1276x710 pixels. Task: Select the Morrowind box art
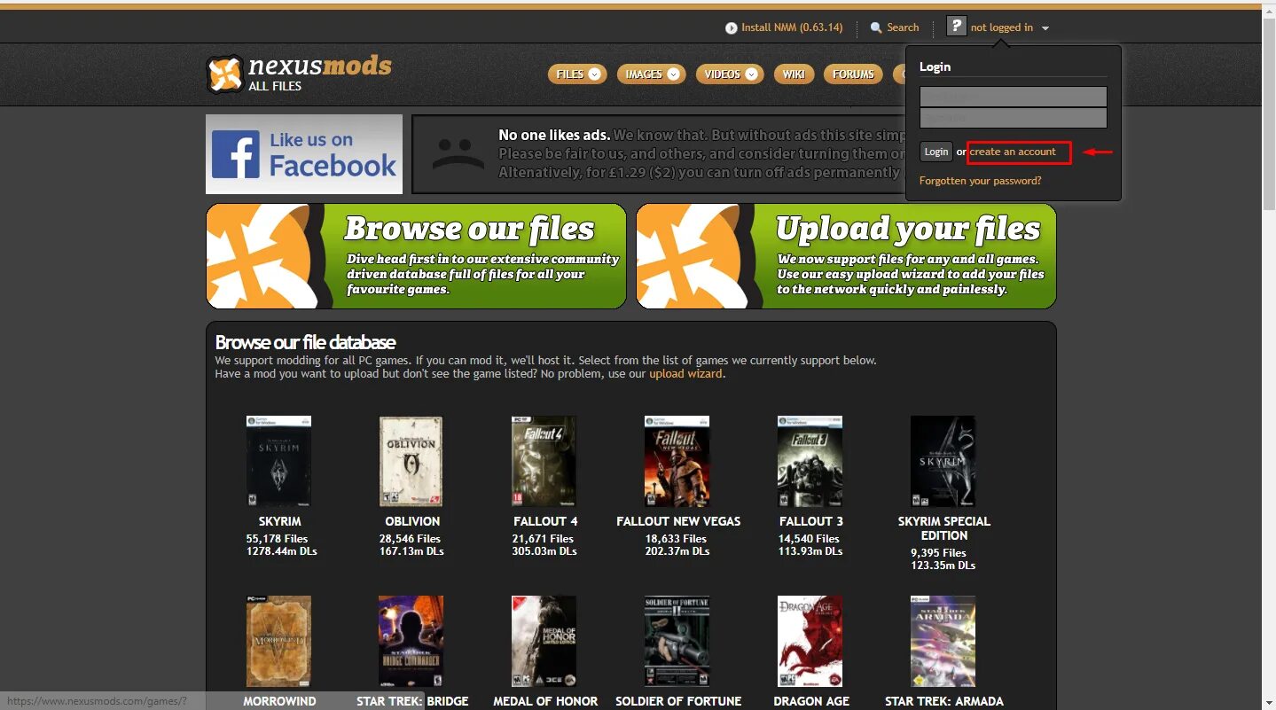pyautogui.click(x=278, y=641)
